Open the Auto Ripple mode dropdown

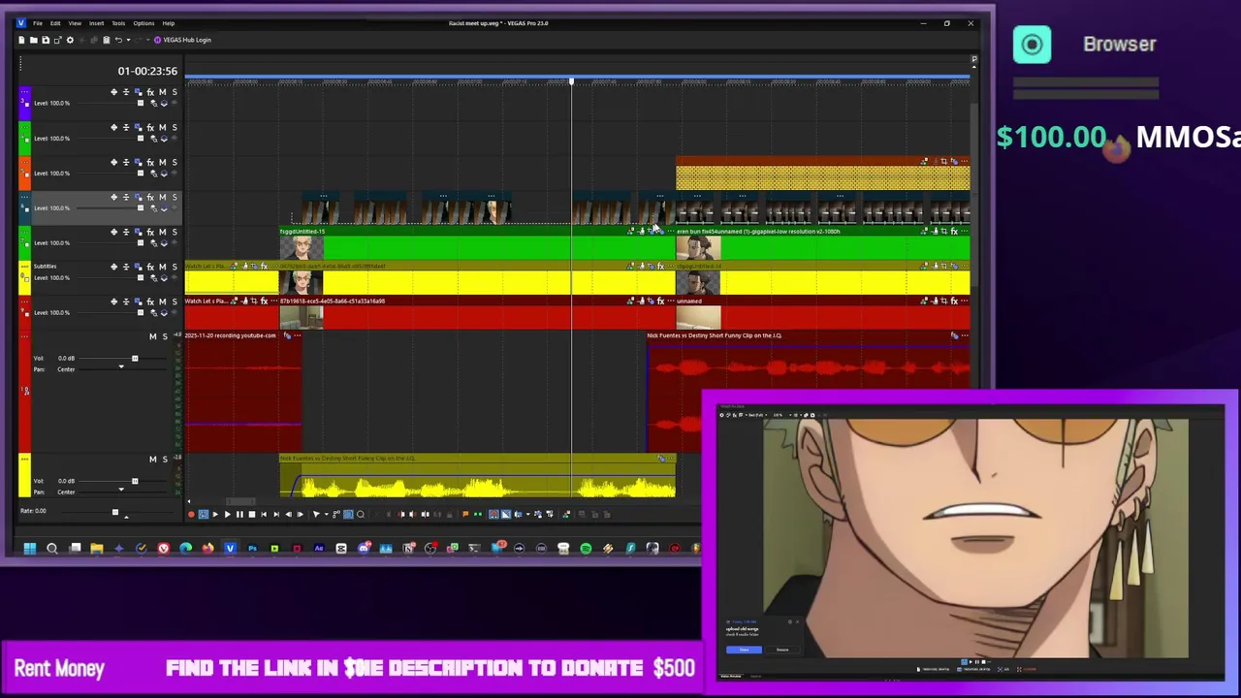[528, 515]
